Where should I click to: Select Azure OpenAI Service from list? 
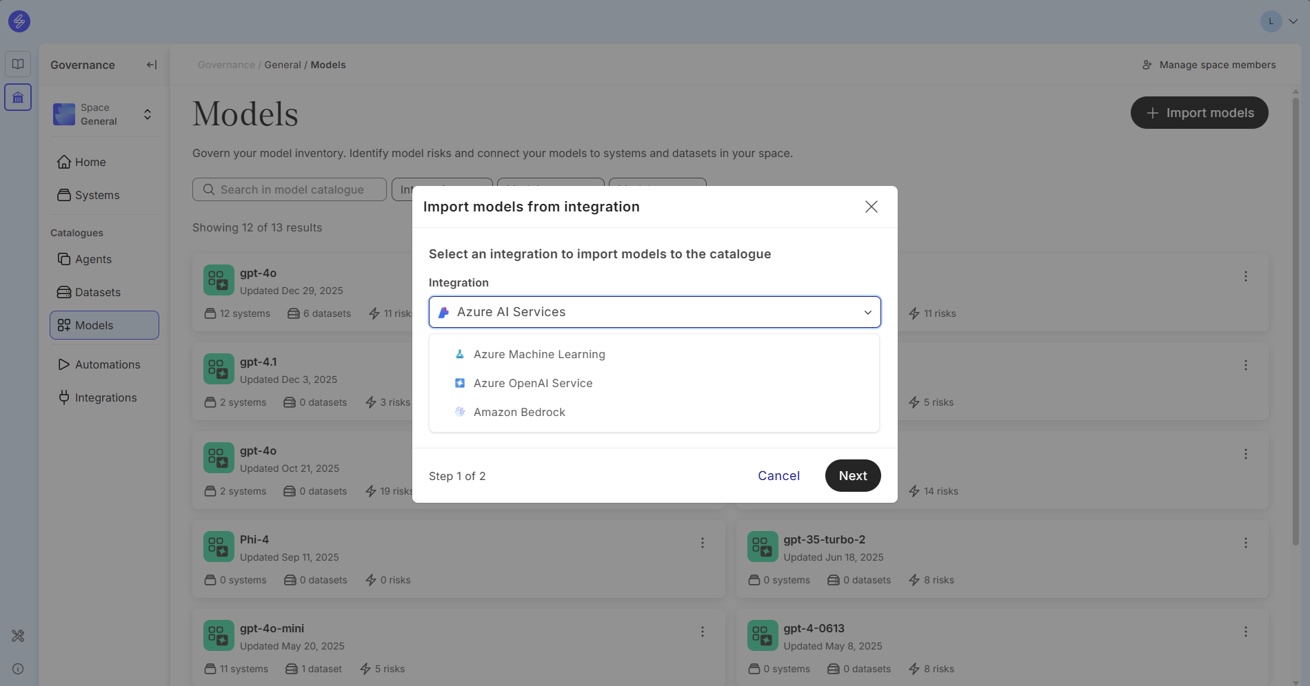[532, 383]
